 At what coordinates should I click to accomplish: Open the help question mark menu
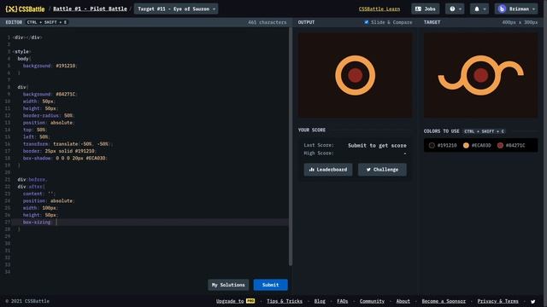(455, 9)
